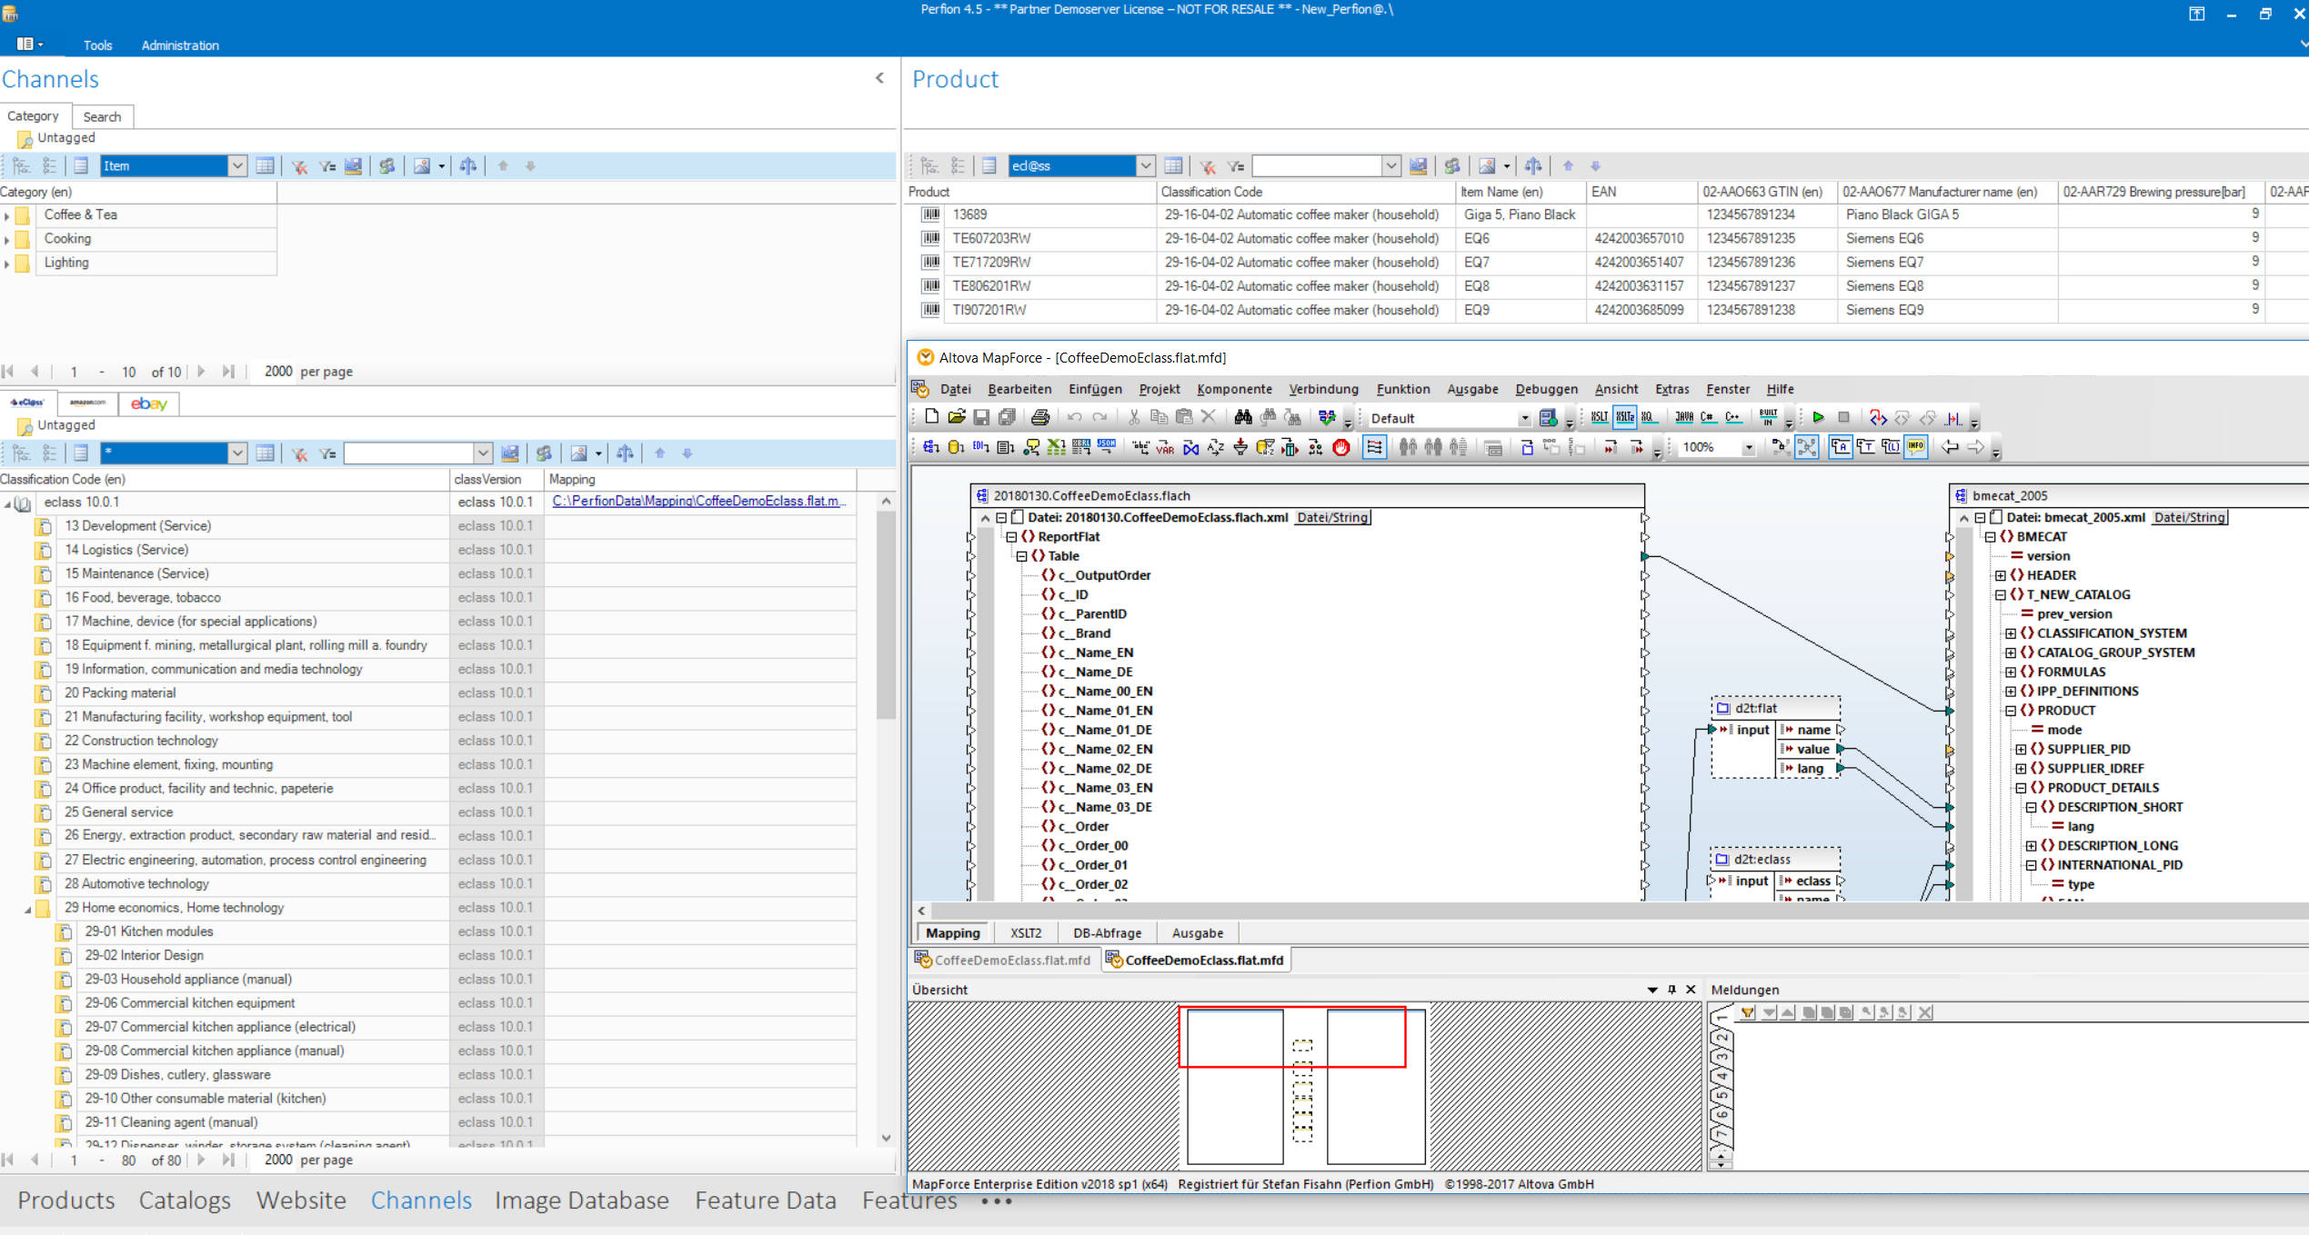Click the Insert JSON component icon
The width and height of the screenshot is (2309, 1235).
coord(1106,447)
